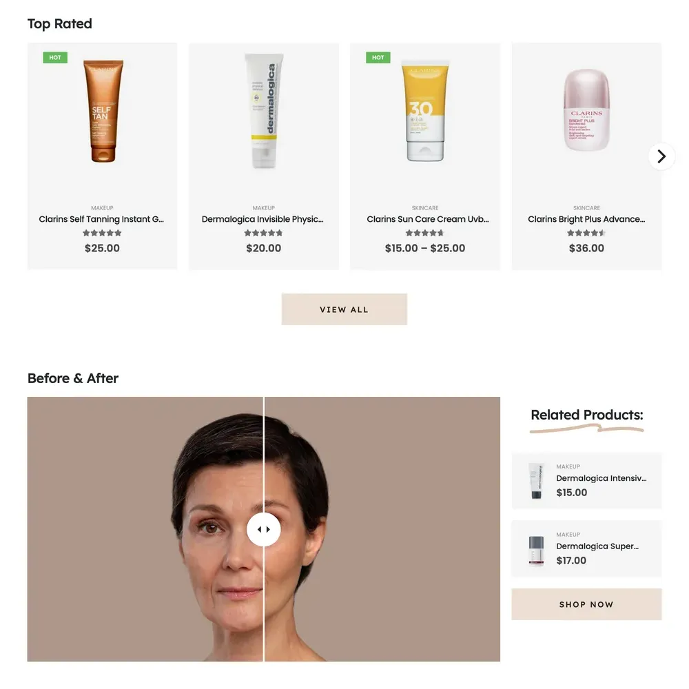Click the SHOP NOW button
689x689 pixels.
coord(586,604)
